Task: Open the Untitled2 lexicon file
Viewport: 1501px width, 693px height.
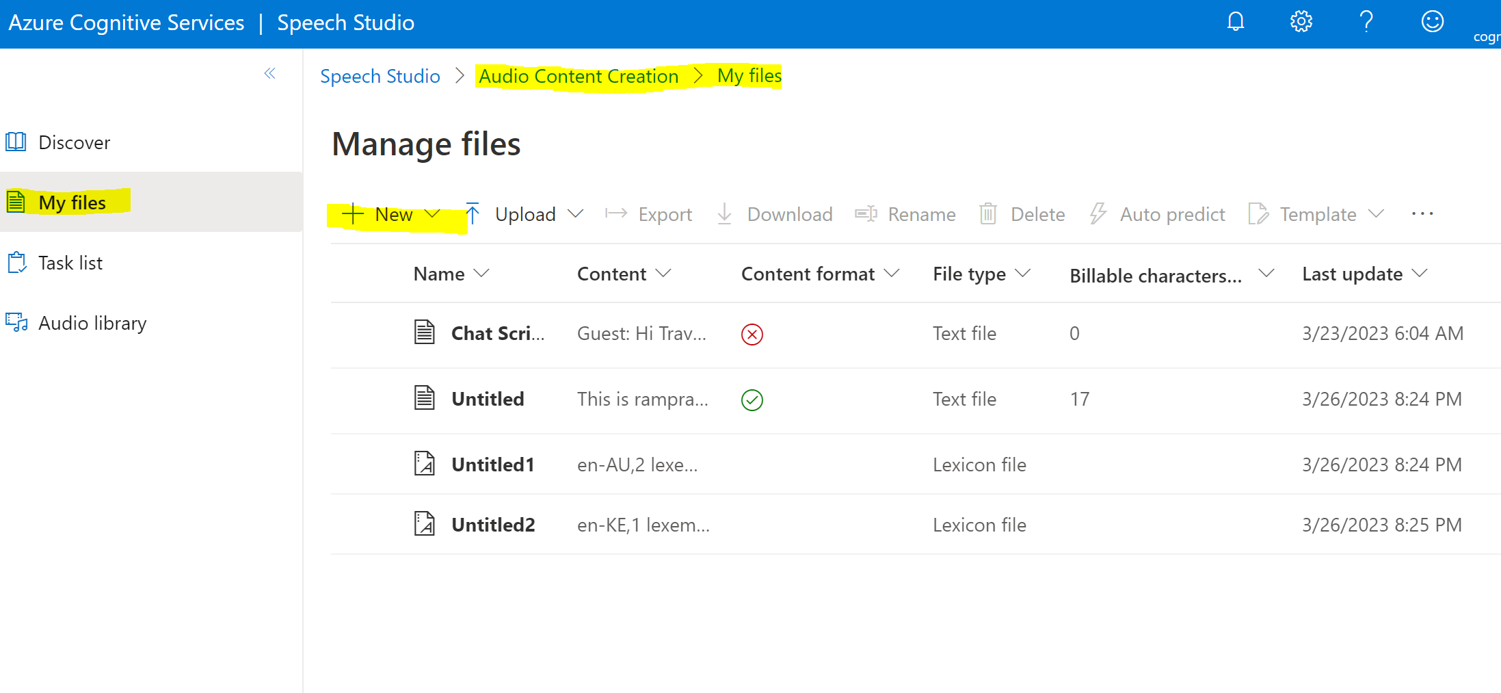Action: (x=493, y=525)
